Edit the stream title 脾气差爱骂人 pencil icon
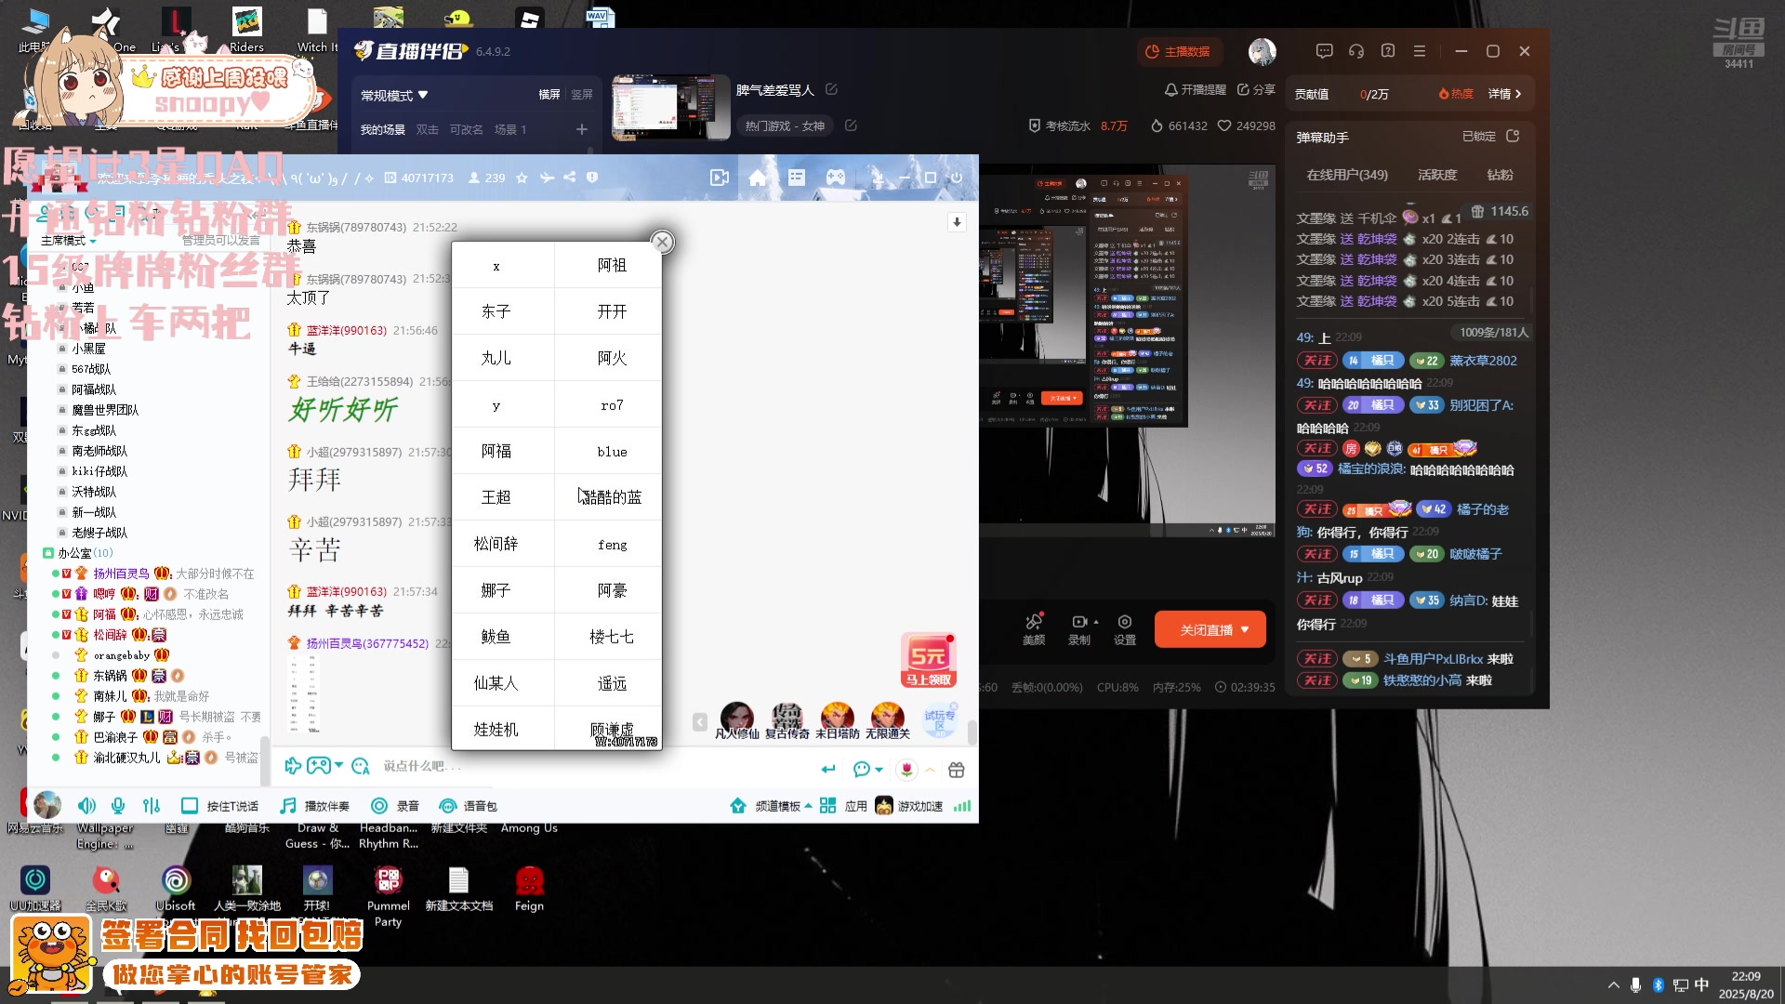 (x=831, y=89)
